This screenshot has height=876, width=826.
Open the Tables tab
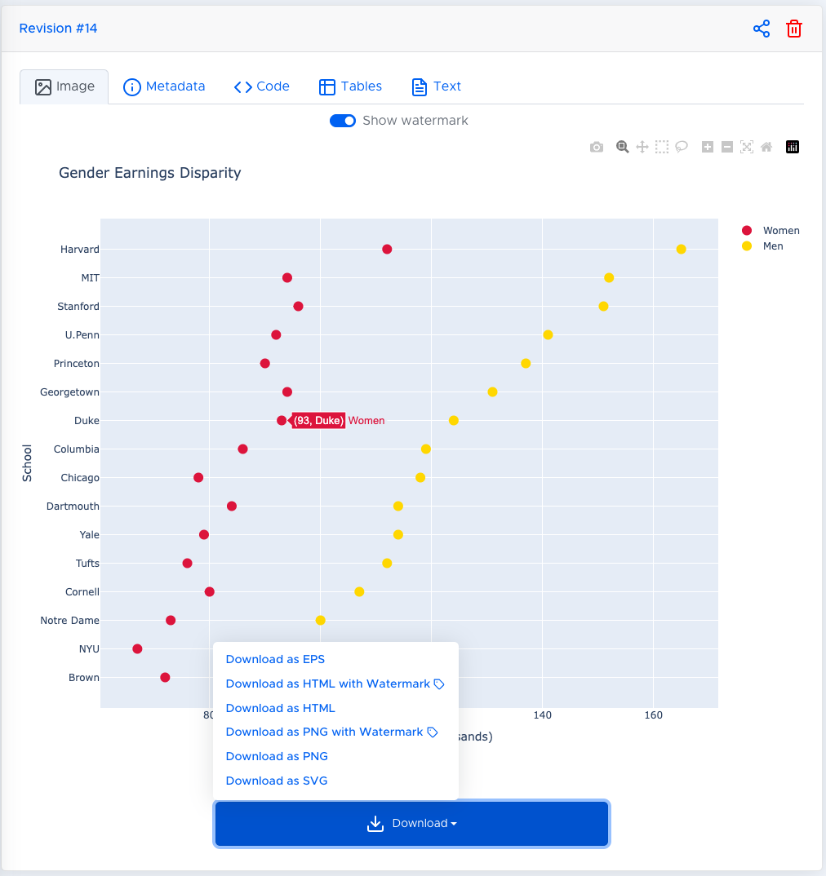click(x=350, y=86)
